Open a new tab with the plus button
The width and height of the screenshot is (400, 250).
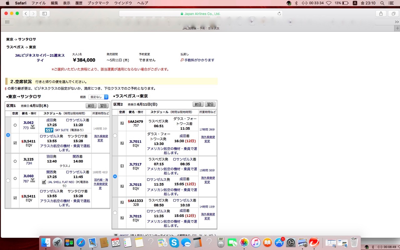397,28
